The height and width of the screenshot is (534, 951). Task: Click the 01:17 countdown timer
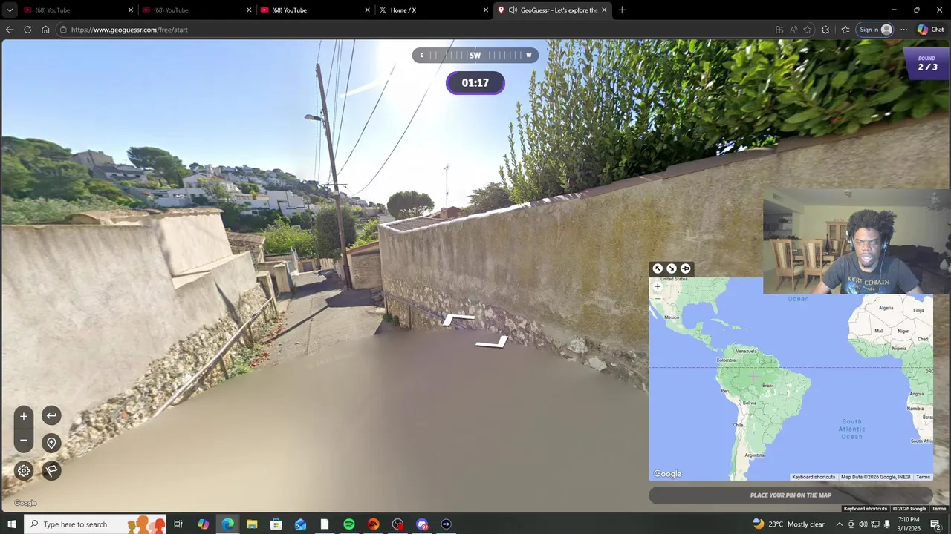(475, 83)
